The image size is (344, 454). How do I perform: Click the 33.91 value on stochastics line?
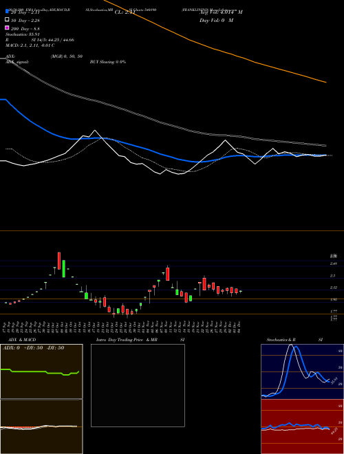[333, 381]
